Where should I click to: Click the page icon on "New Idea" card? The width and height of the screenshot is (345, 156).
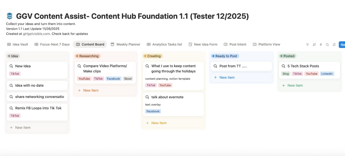(x=11, y=66)
